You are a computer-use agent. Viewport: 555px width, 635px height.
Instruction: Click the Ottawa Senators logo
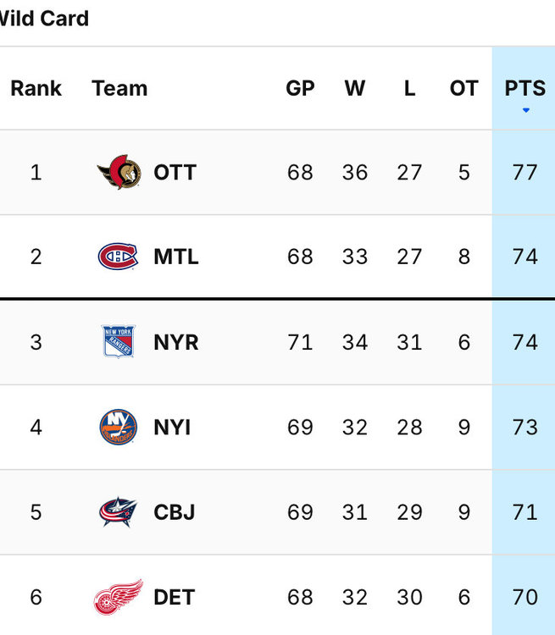119,172
